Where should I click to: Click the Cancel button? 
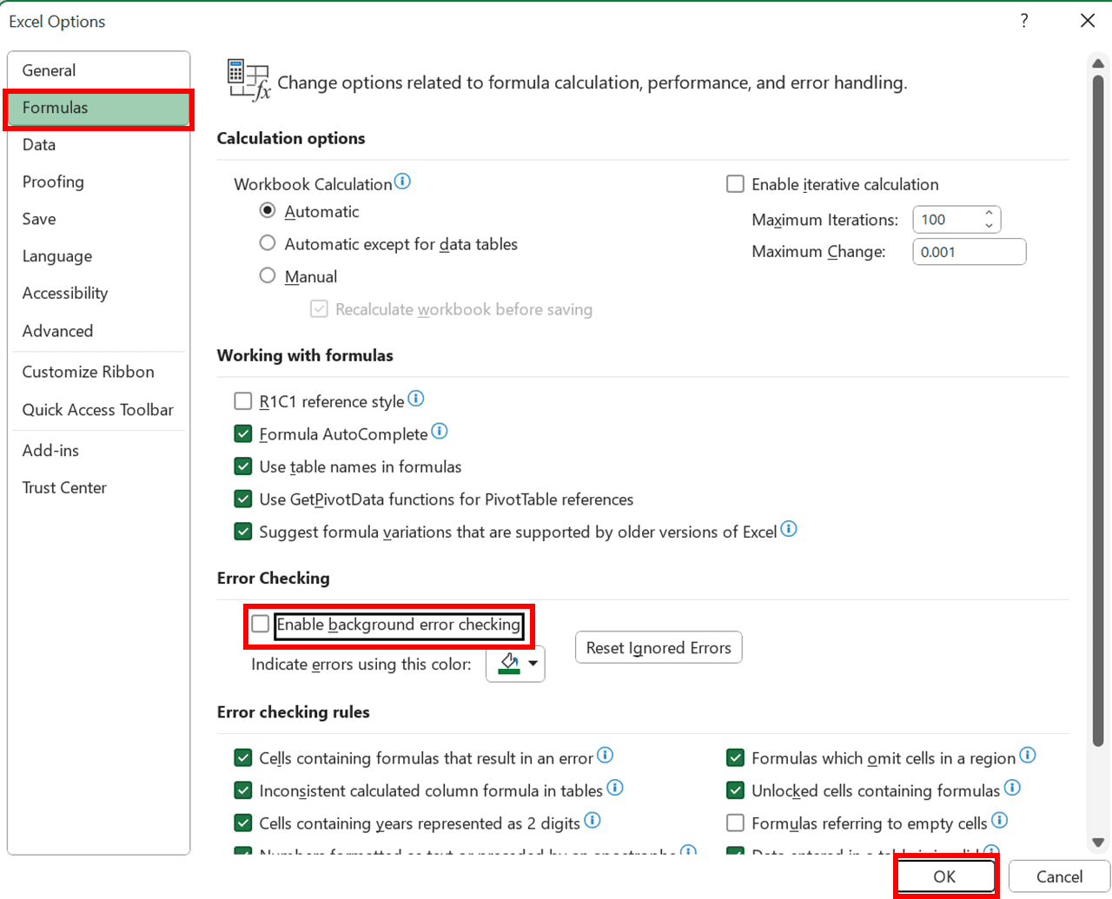pos(1059,876)
